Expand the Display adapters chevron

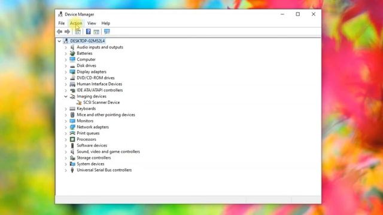66,72
